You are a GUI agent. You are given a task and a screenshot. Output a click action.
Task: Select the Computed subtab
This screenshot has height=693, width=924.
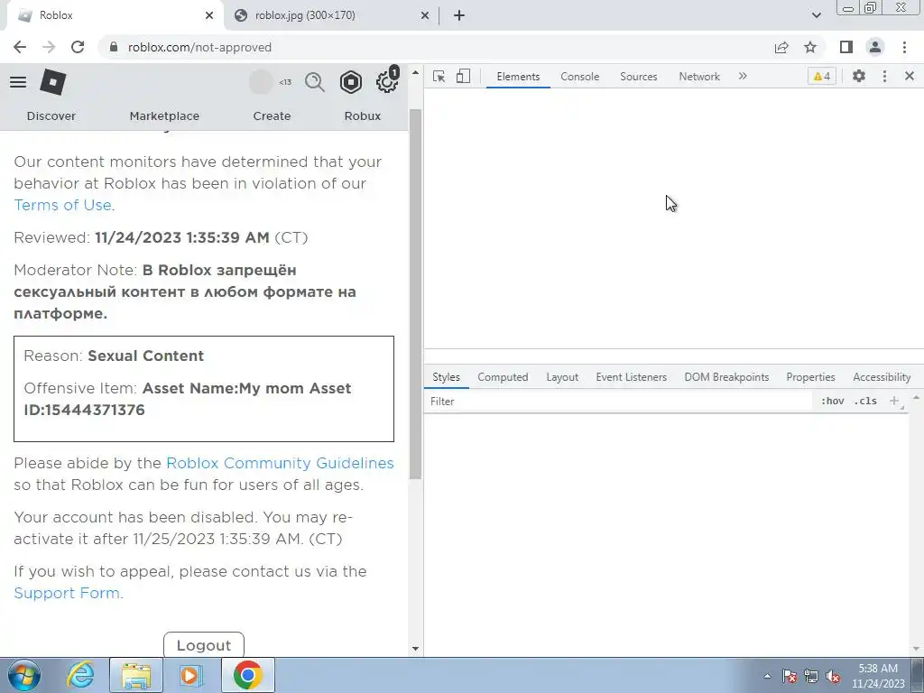coord(503,377)
